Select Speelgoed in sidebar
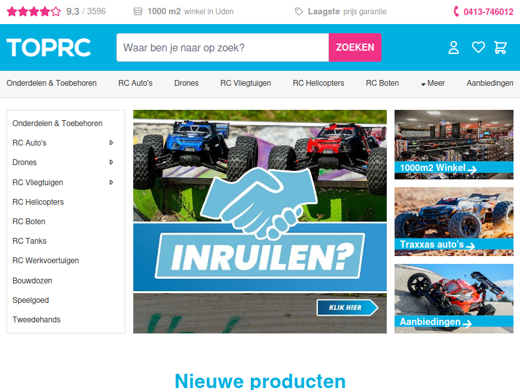This screenshot has width=520, height=390. pyautogui.click(x=31, y=300)
